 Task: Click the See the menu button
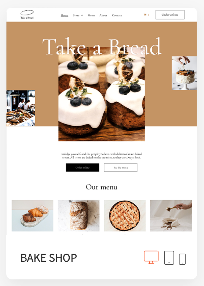(121, 167)
